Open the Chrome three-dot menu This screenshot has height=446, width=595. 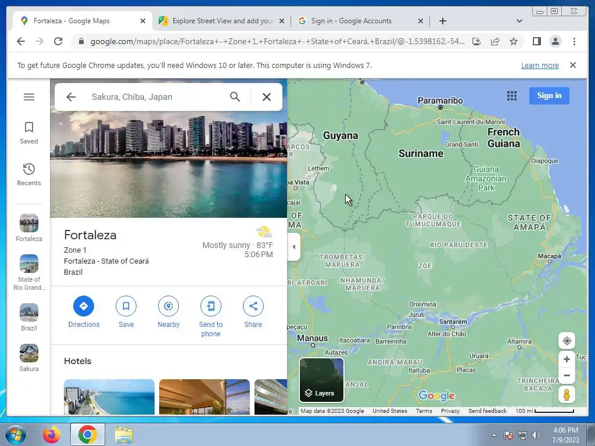point(574,41)
